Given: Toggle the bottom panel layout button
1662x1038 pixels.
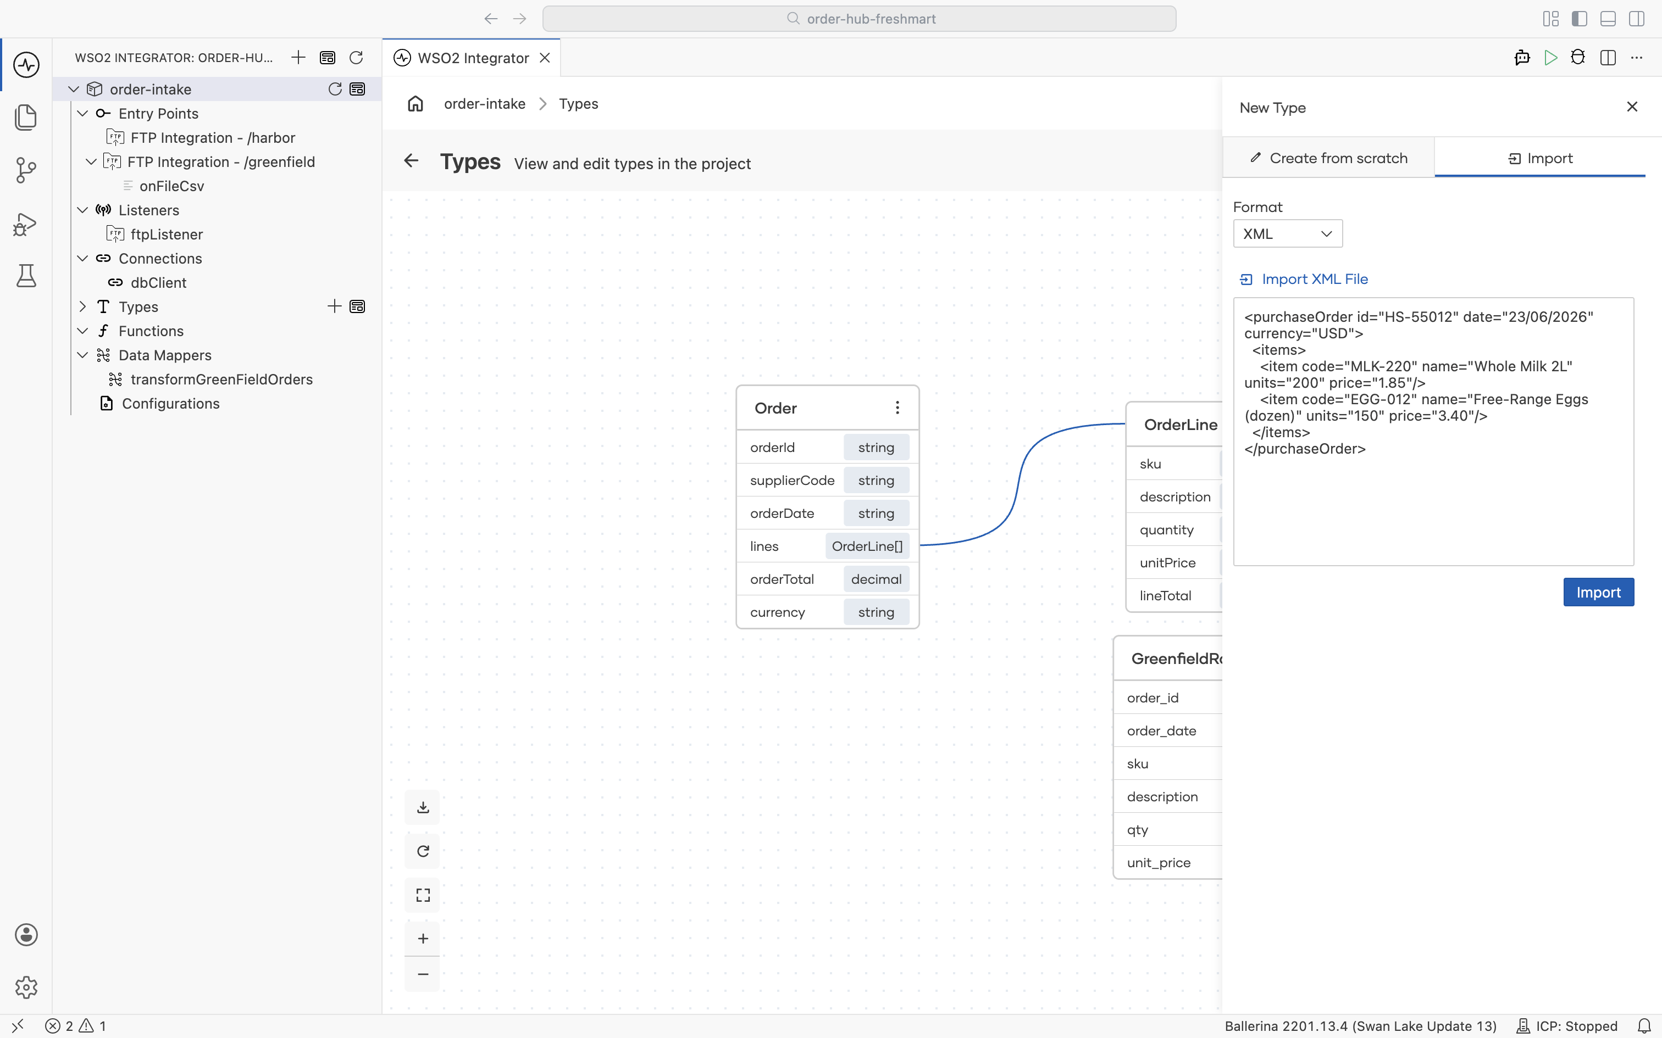Looking at the screenshot, I should tap(1608, 19).
